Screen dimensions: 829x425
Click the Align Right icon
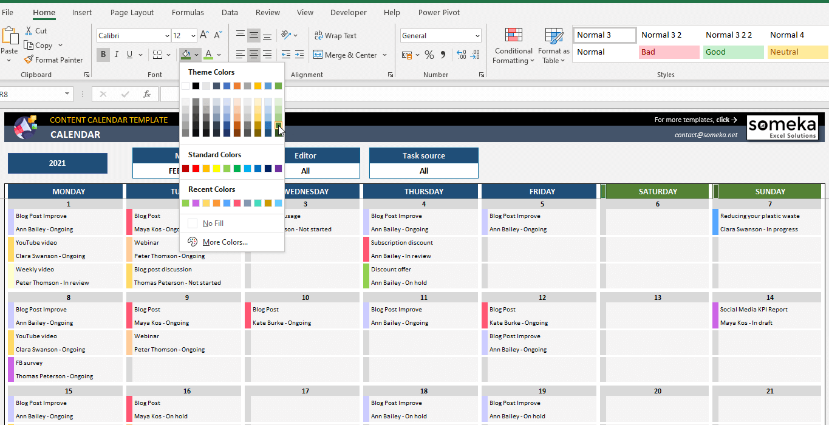click(x=267, y=55)
